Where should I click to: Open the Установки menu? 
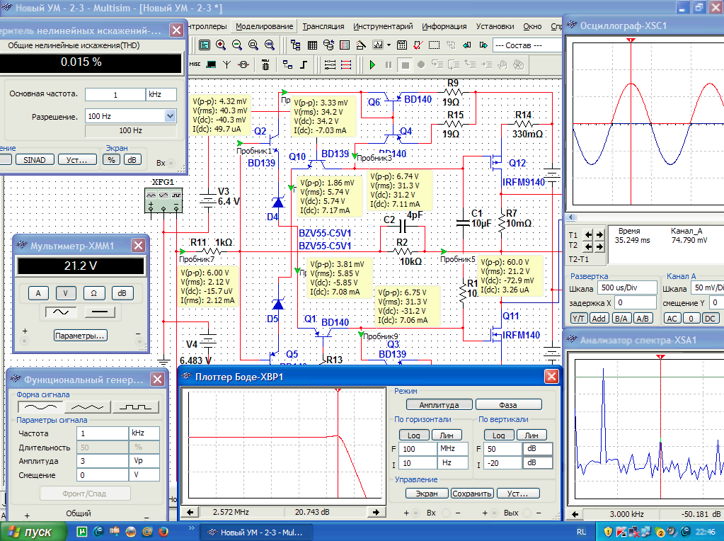click(x=495, y=26)
